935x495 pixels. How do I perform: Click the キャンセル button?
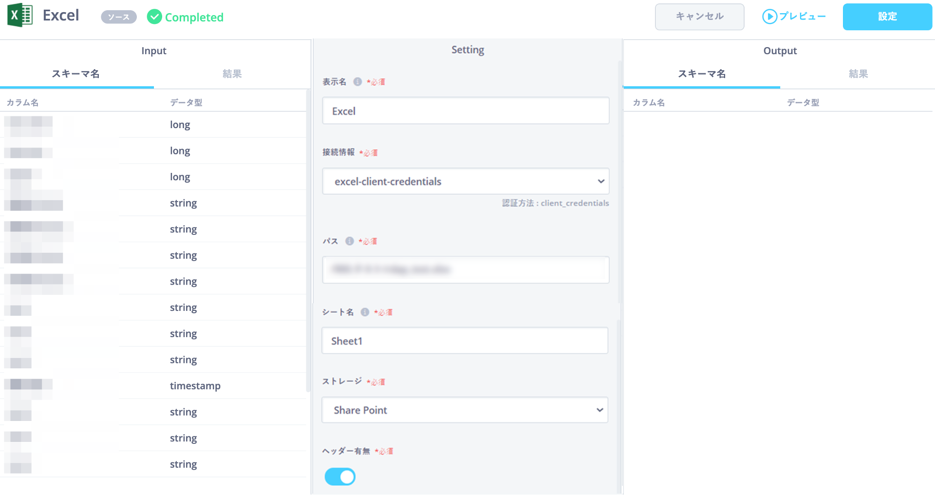click(699, 17)
